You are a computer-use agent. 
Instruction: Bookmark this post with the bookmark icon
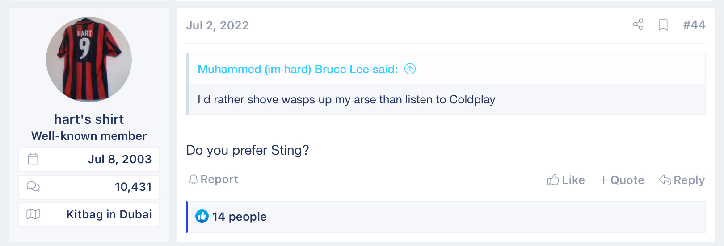[663, 25]
